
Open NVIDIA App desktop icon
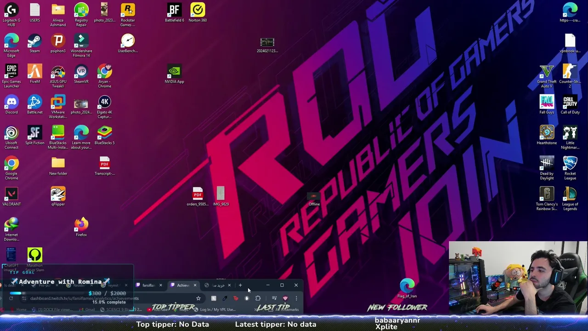[174, 74]
